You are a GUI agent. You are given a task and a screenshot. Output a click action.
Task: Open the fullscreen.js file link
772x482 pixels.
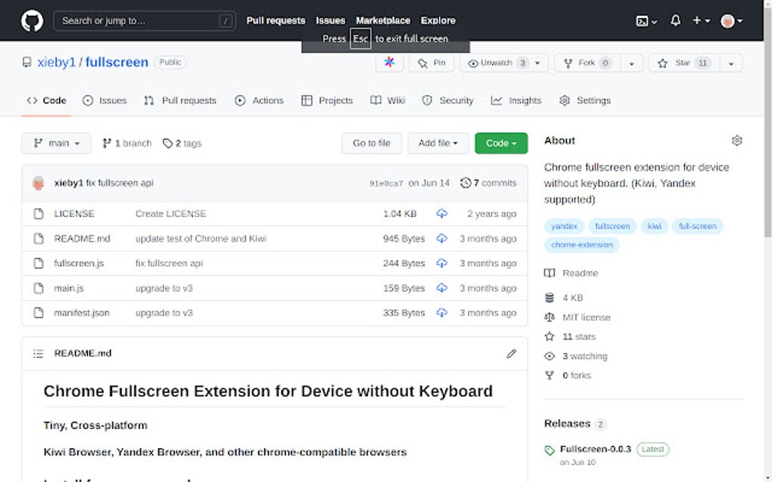(82, 263)
